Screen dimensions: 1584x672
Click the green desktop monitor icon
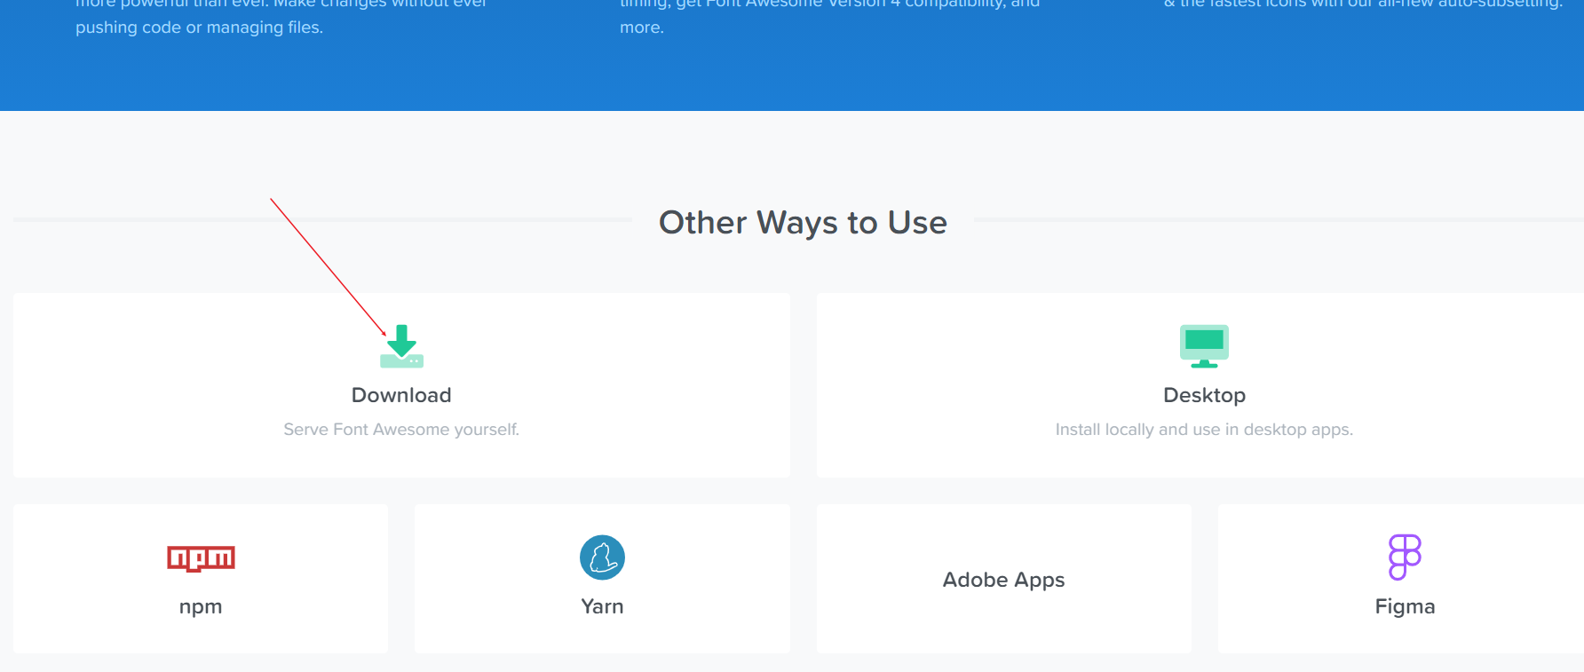[x=1204, y=346]
